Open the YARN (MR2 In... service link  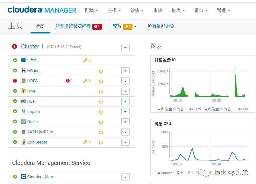(42, 132)
